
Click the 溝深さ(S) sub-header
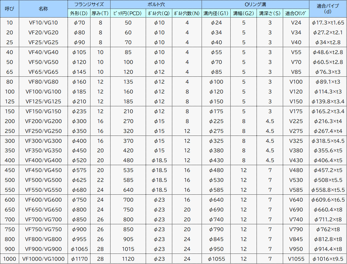pos(270,13)
